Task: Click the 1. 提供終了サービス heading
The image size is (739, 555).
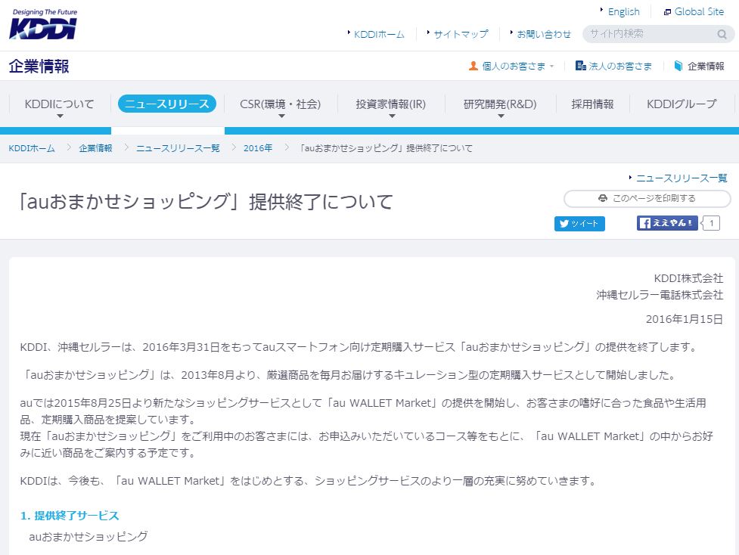Action: click(x=70, y=516)
